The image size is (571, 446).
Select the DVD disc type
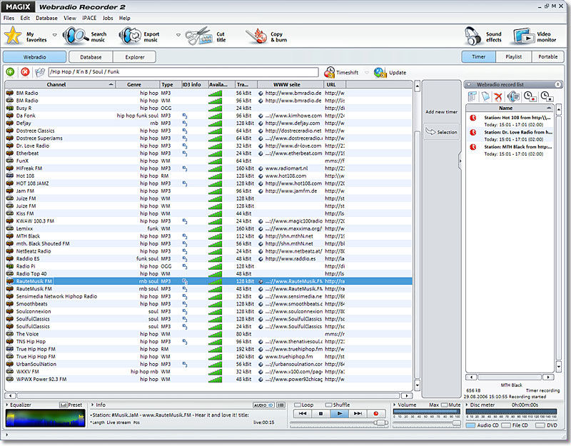(x=540, y=425)
